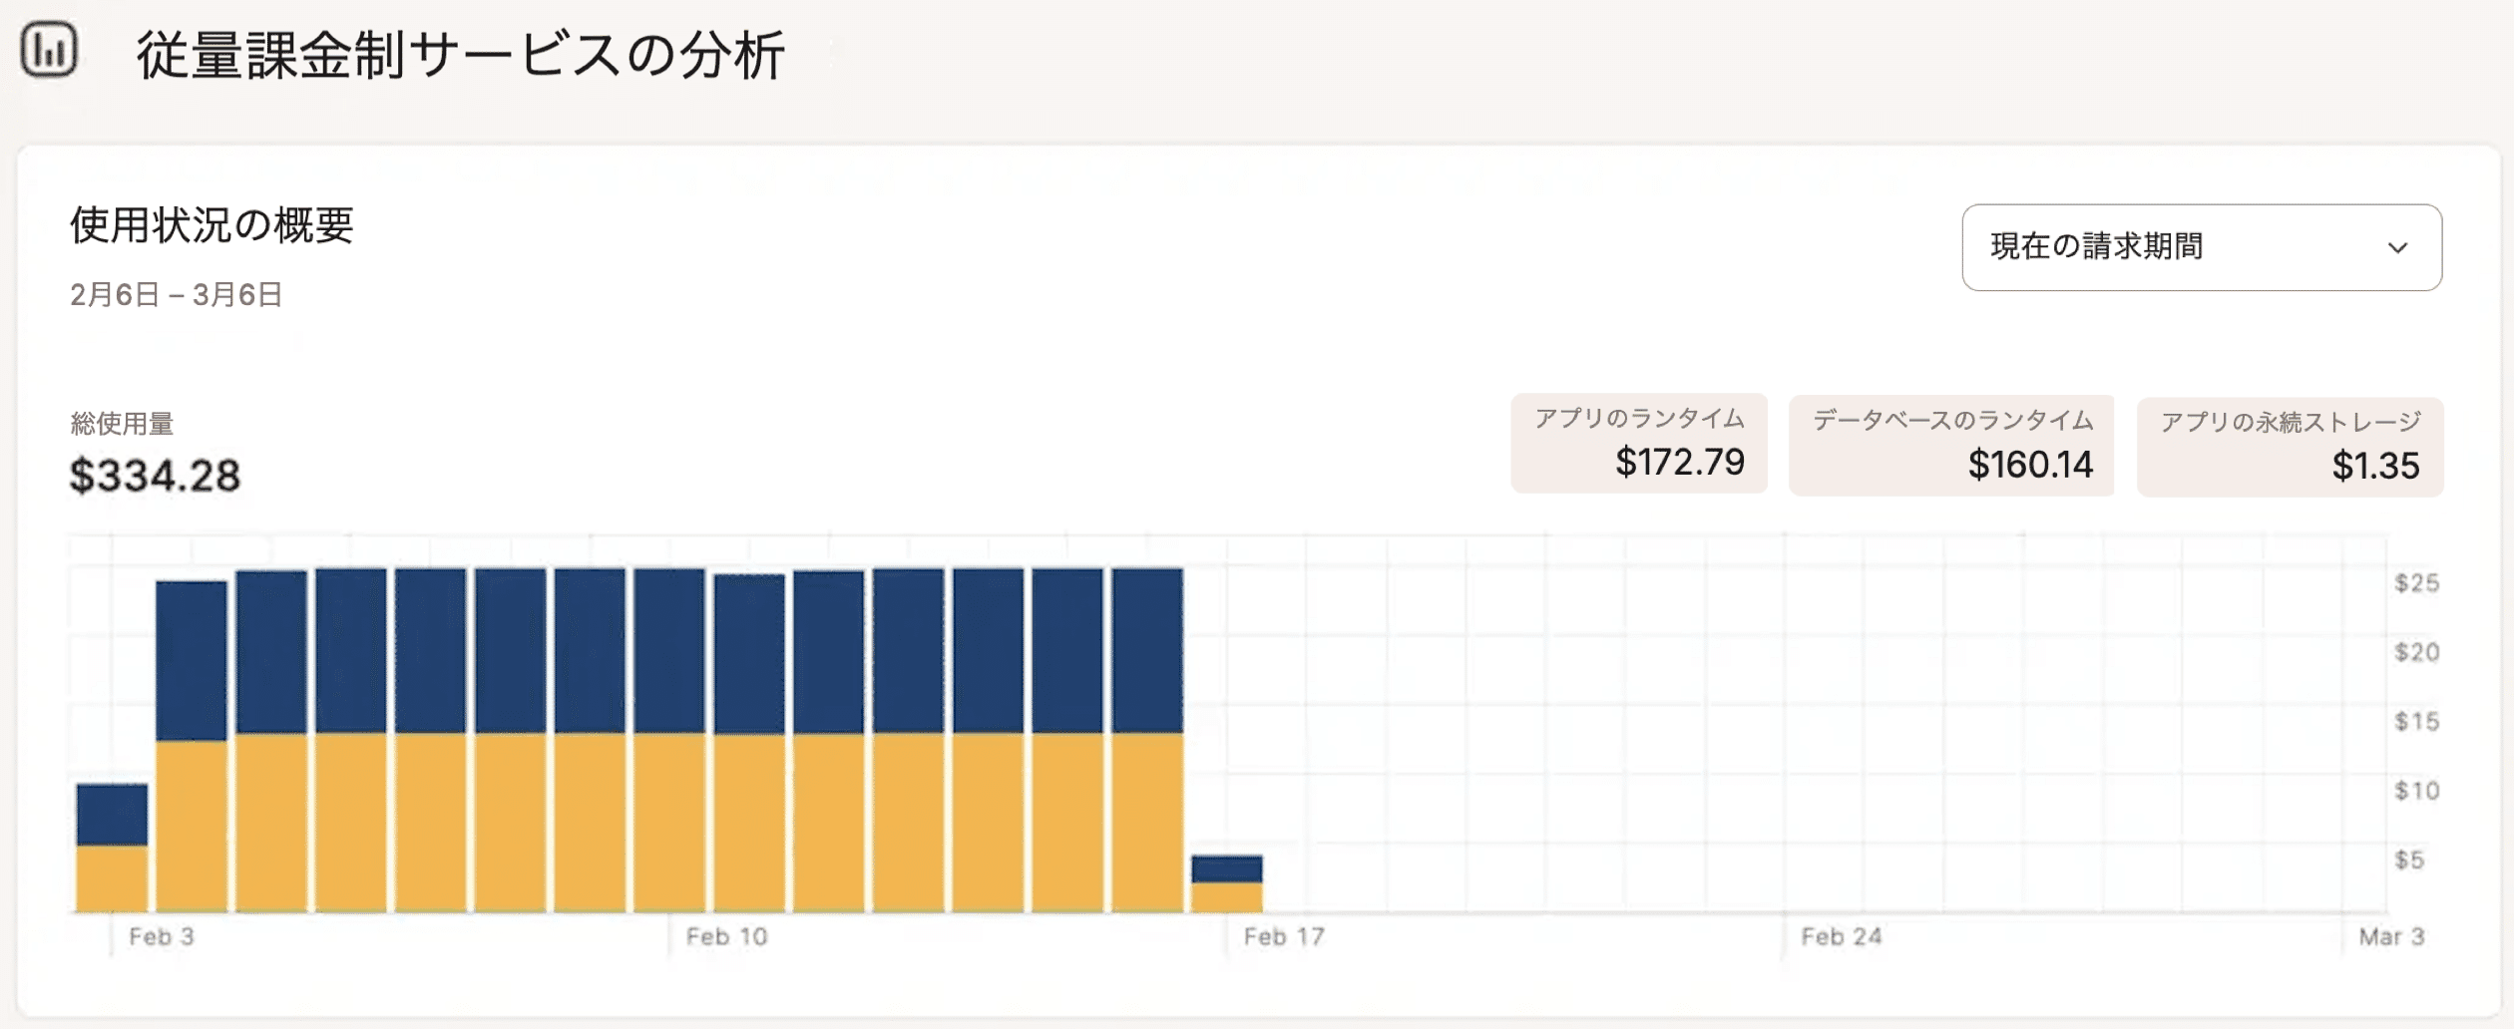Click the Feb 10 axis label

(726, 936)
